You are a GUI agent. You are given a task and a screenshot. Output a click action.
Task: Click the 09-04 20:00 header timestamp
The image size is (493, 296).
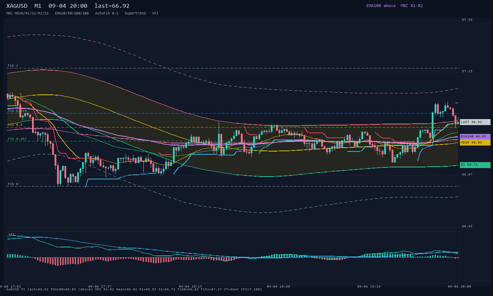[x=68, y=6]
